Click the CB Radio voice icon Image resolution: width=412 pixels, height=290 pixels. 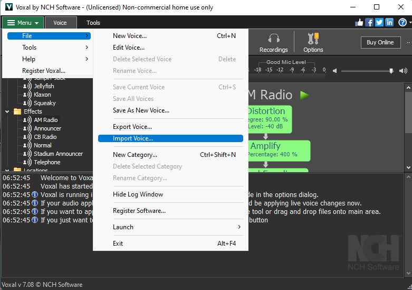pos(27,137)
